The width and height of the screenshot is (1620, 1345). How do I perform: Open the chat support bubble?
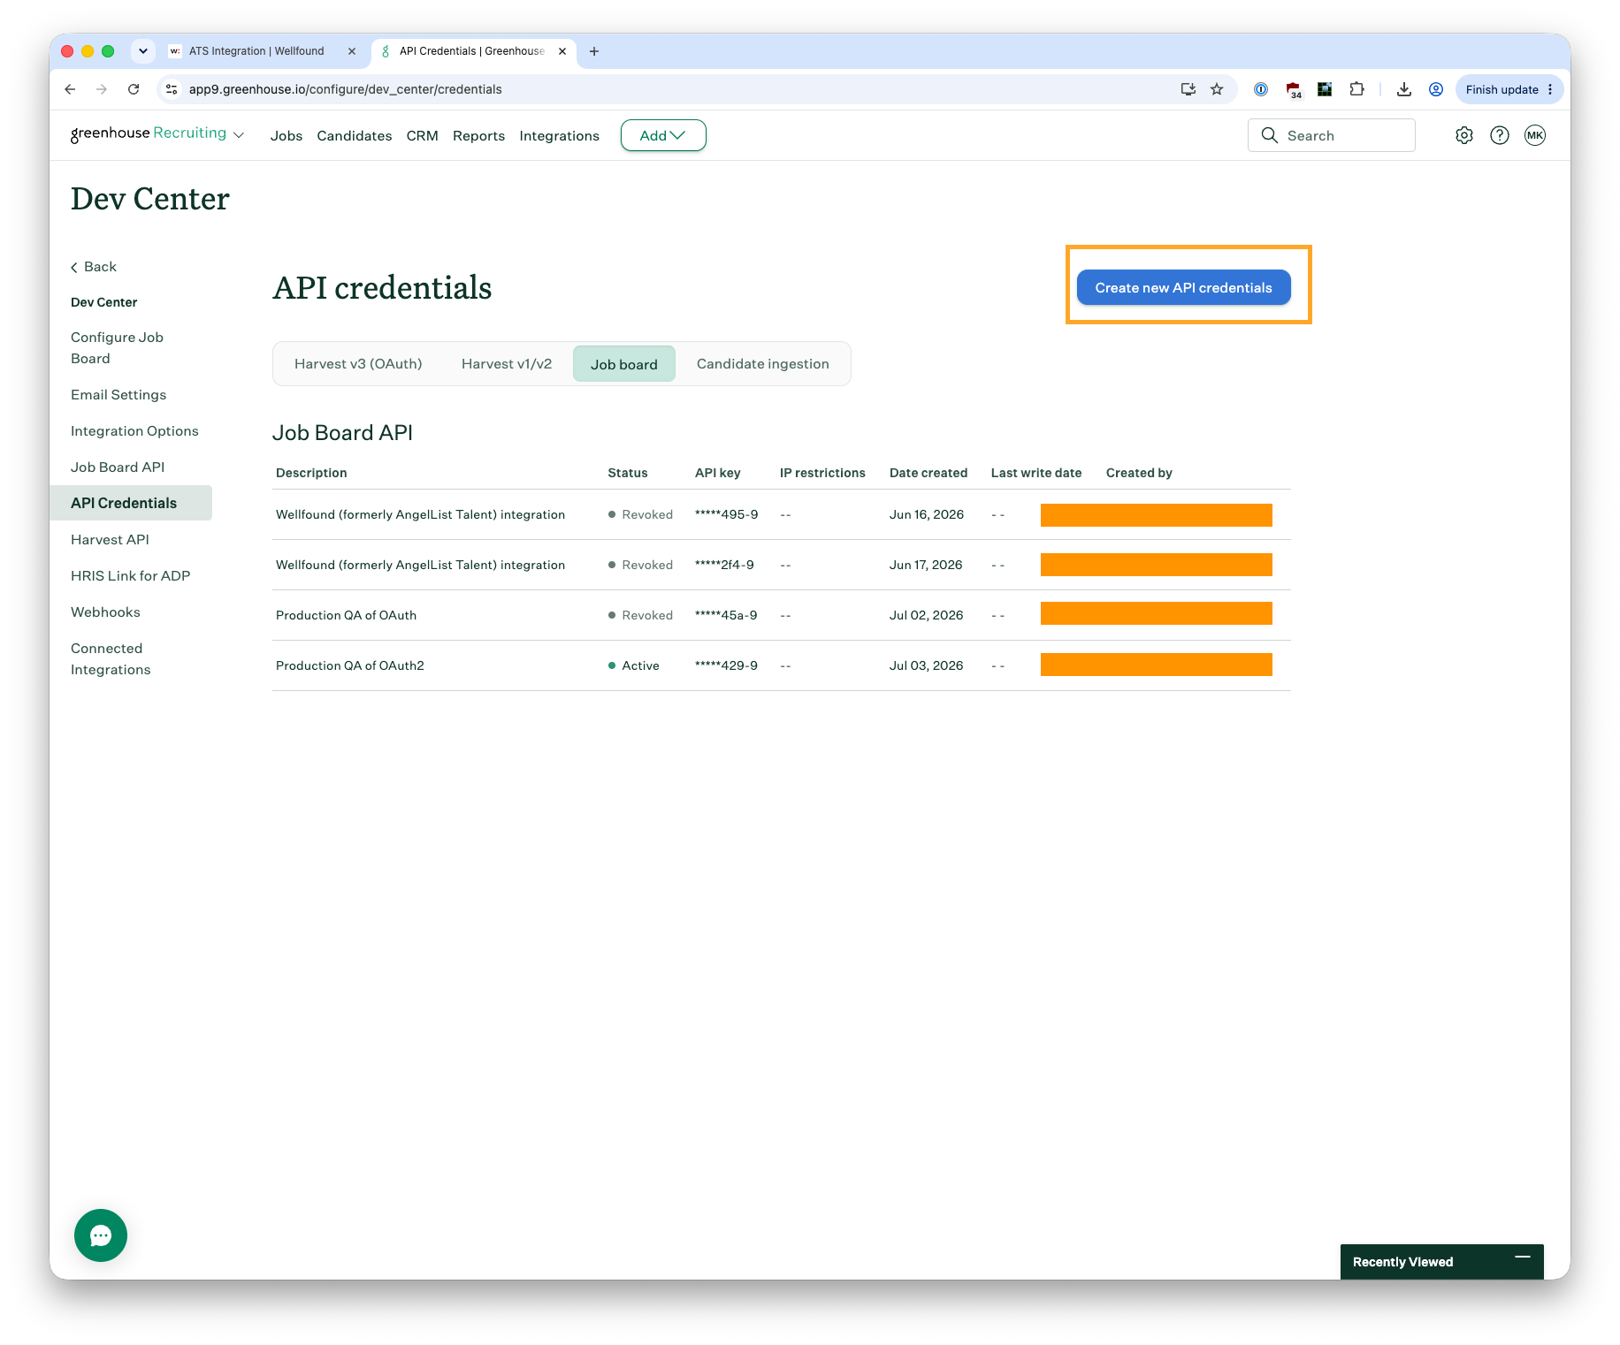click(101, 1235)
